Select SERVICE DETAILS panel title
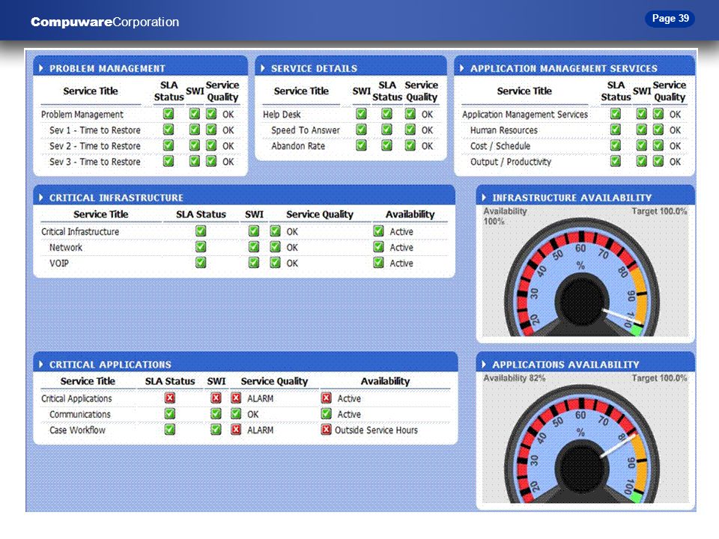 [x=314, y=68]
